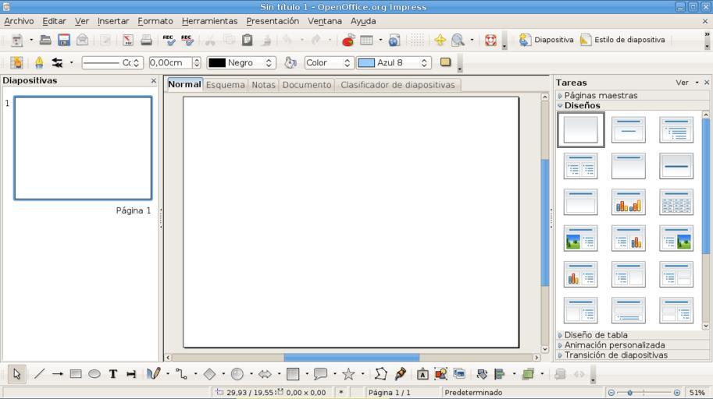Expand Animación personalizada section
The image size is (713, 399).
pyautogui.click(x=611, y=345)
